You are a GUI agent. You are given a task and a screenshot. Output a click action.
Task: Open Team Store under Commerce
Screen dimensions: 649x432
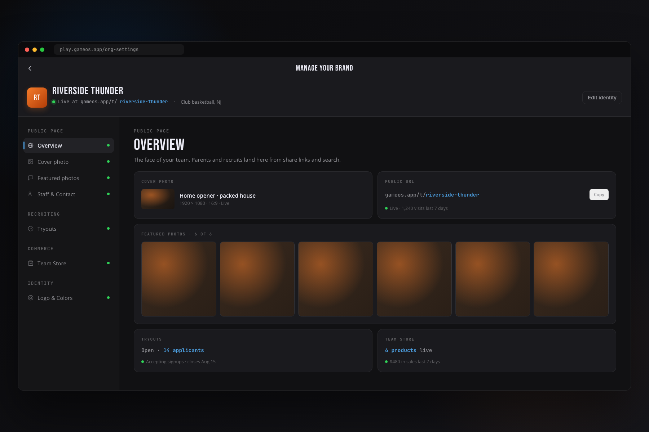click(x=69, y=263)
